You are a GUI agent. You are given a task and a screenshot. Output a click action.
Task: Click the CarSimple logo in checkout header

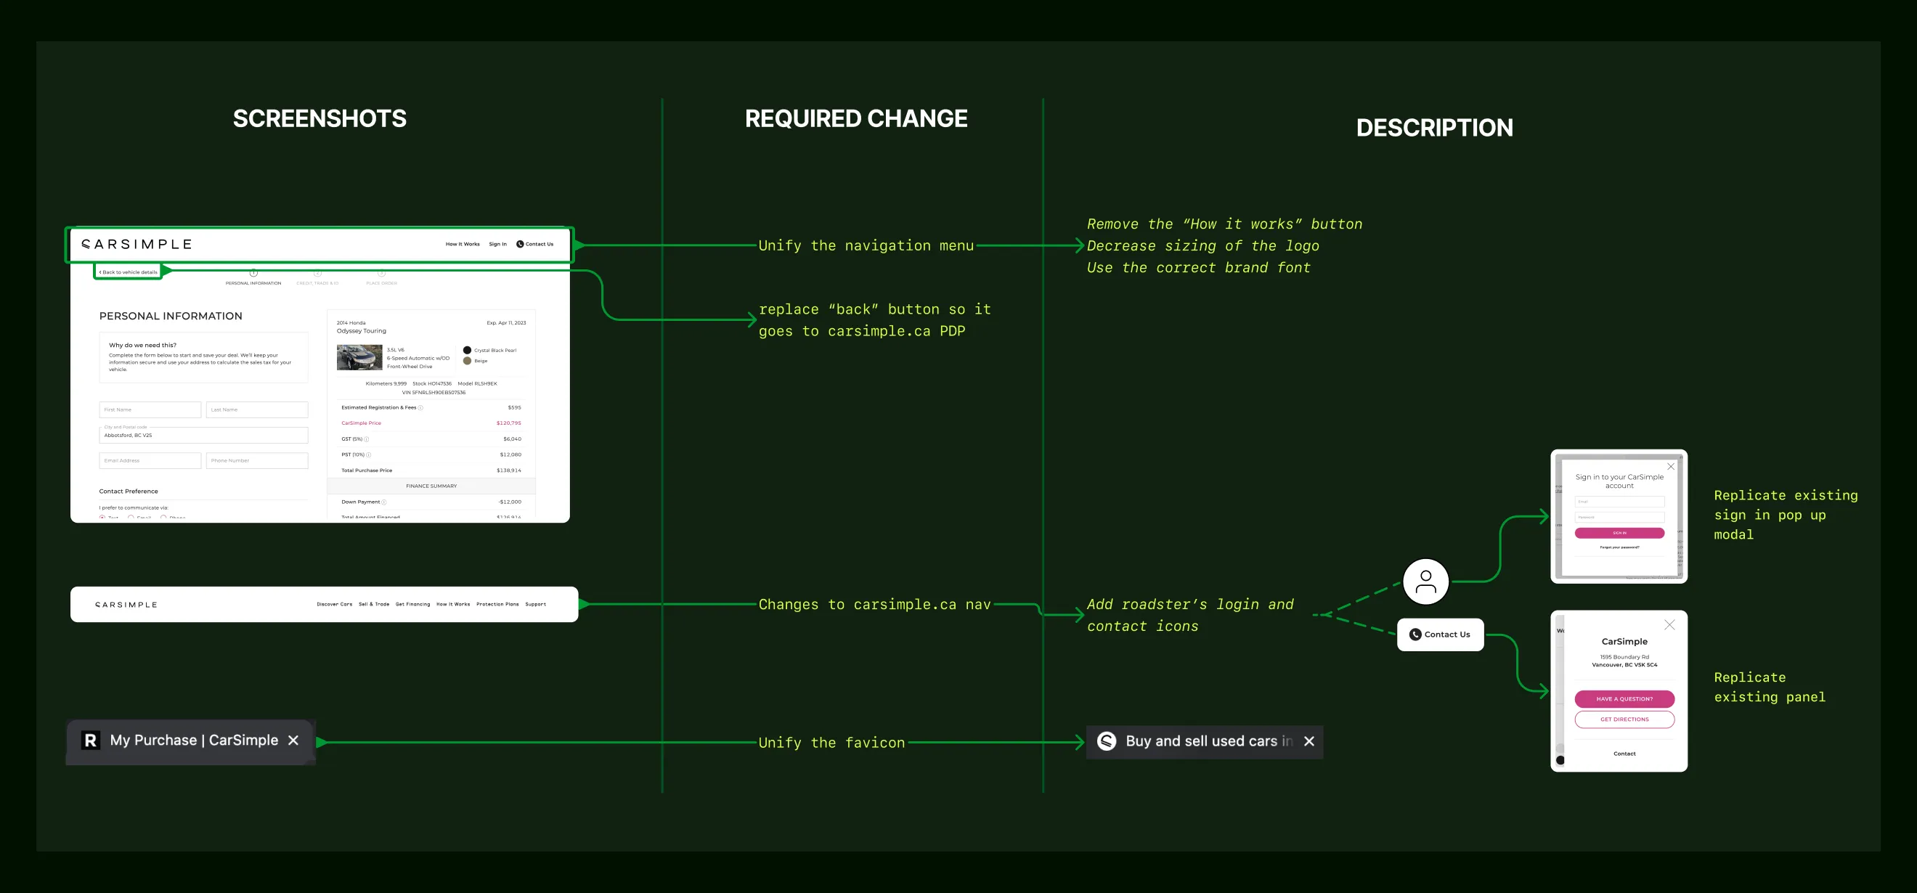pyautogui.click(x=137, y=244)
